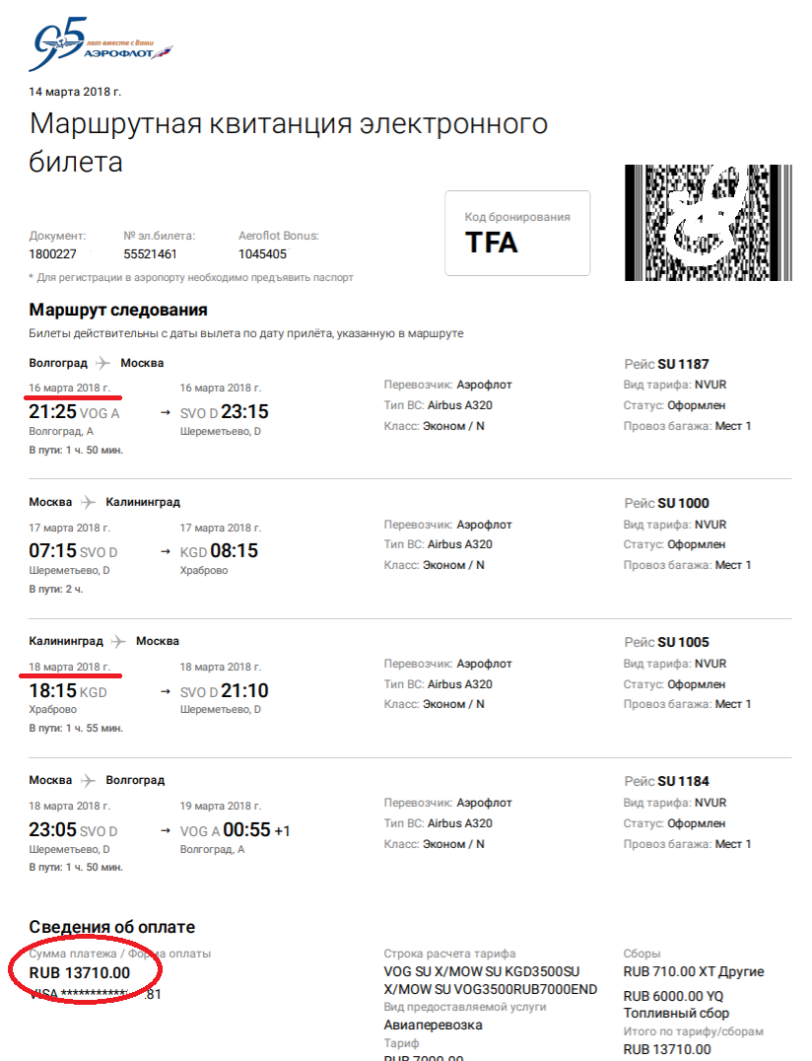Click the plane icon between Москва and Волгоград
The image size is (812, 1061).
pyautogui.click(x=89, y=780)
